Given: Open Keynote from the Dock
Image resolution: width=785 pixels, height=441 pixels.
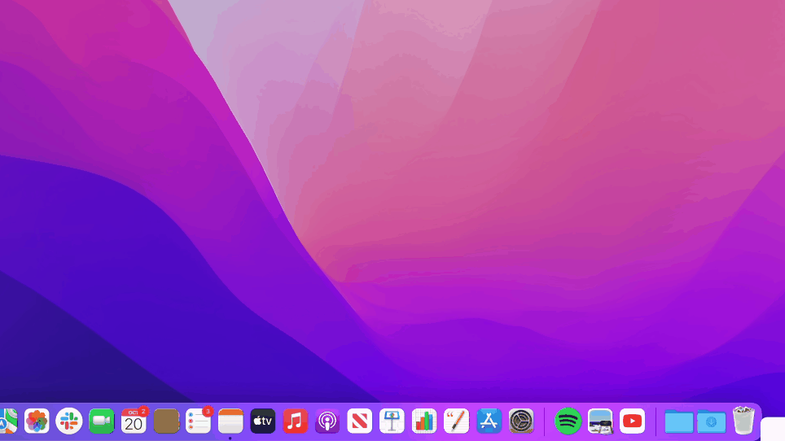Looking at the screenshot, I should (392, 421).
